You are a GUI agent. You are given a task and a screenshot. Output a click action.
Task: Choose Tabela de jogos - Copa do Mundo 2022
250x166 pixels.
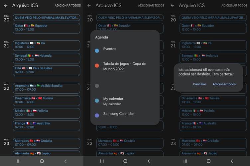[x=125, y=66]
